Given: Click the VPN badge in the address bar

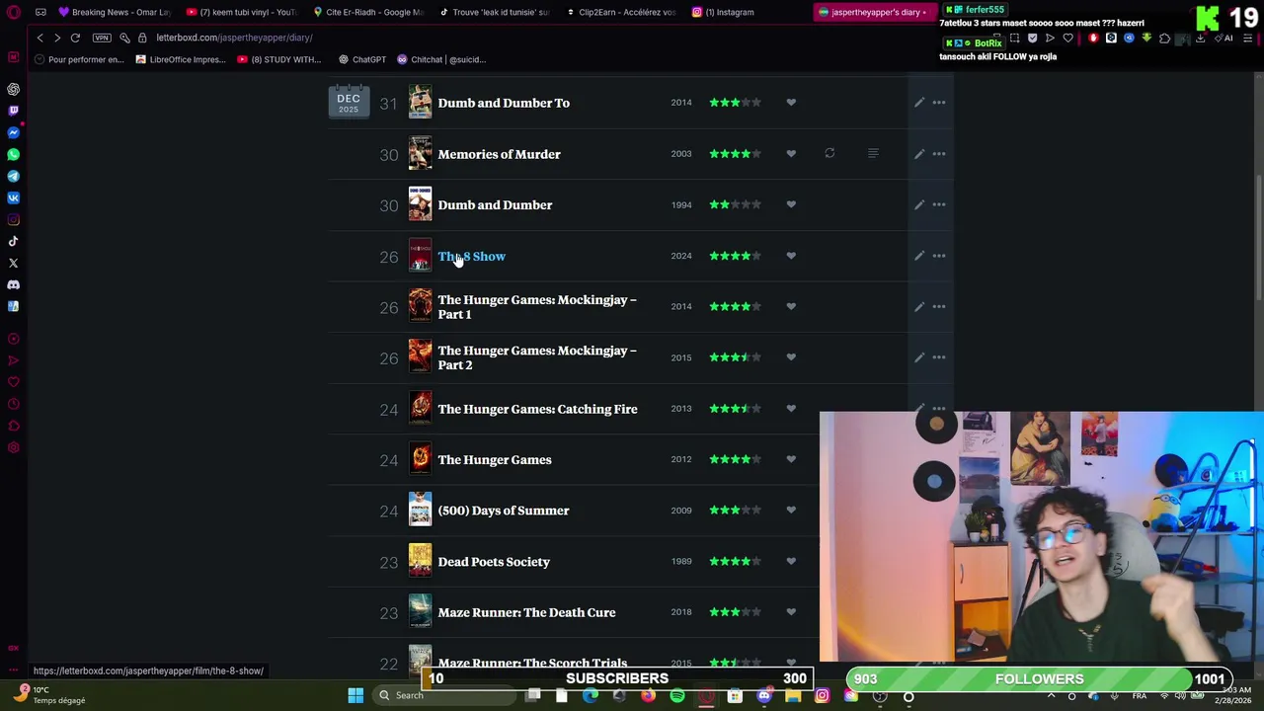Looking at the screenshot, I should point(102,38).
